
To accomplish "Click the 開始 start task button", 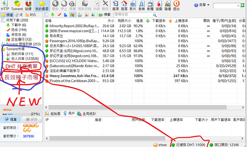I will pos(55,5).
